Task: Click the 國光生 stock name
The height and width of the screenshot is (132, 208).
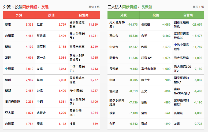Action: (146, 80)
